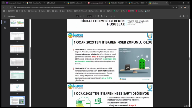Open the apps grid in bookmarks bar
This screenshot has width=192, height=108.
[x=4, y=11]
